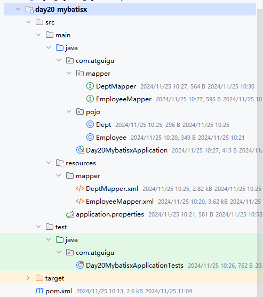Click the application.properties Spring config icon
Image resolution: width=263 pixels, height=297 pixels.
coord(70,214)
